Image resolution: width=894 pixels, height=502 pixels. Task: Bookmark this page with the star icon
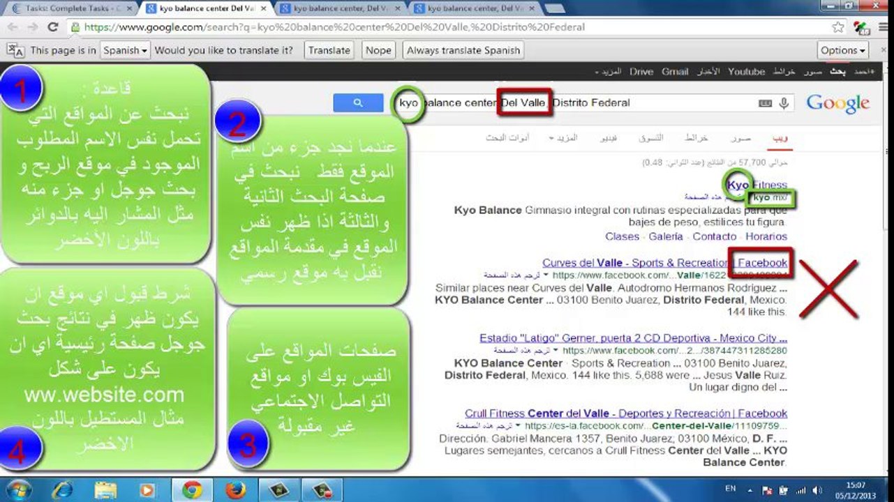[x=838, y=27]
